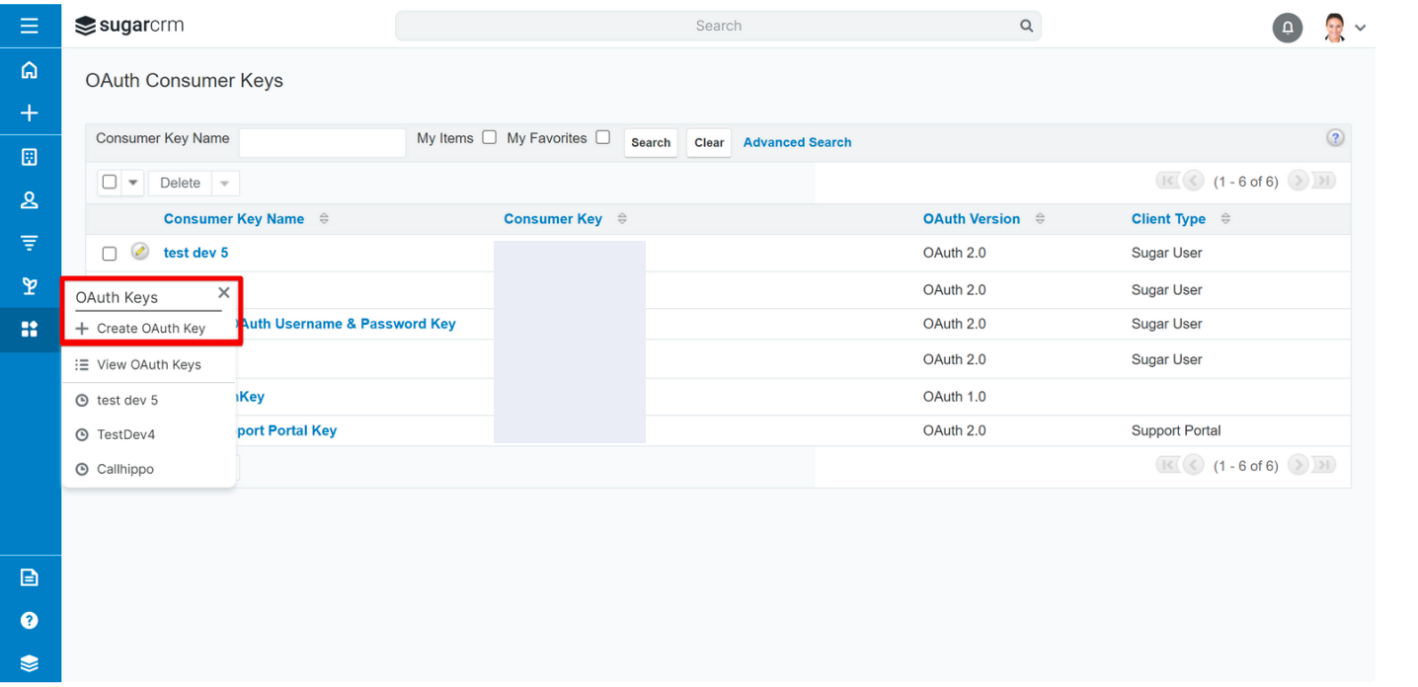The height and width of the screenshot is (687, 1418).
Task: Go to Home via sidebar house icon
Action: (x=30, y=70)
